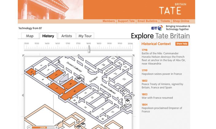Open the My Tour tab
The image size is (216, 129).
tap(85, 36)
